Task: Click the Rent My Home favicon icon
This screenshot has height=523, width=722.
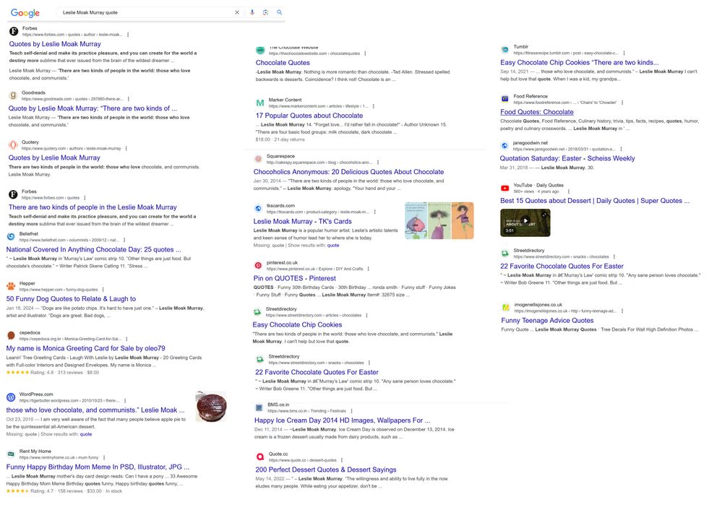Action: coord(11,454)
